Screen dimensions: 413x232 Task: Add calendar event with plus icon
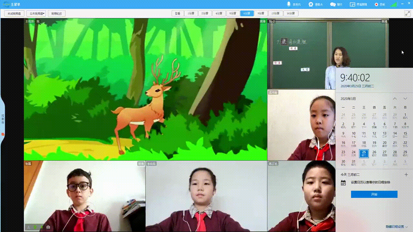pos(406,175)
